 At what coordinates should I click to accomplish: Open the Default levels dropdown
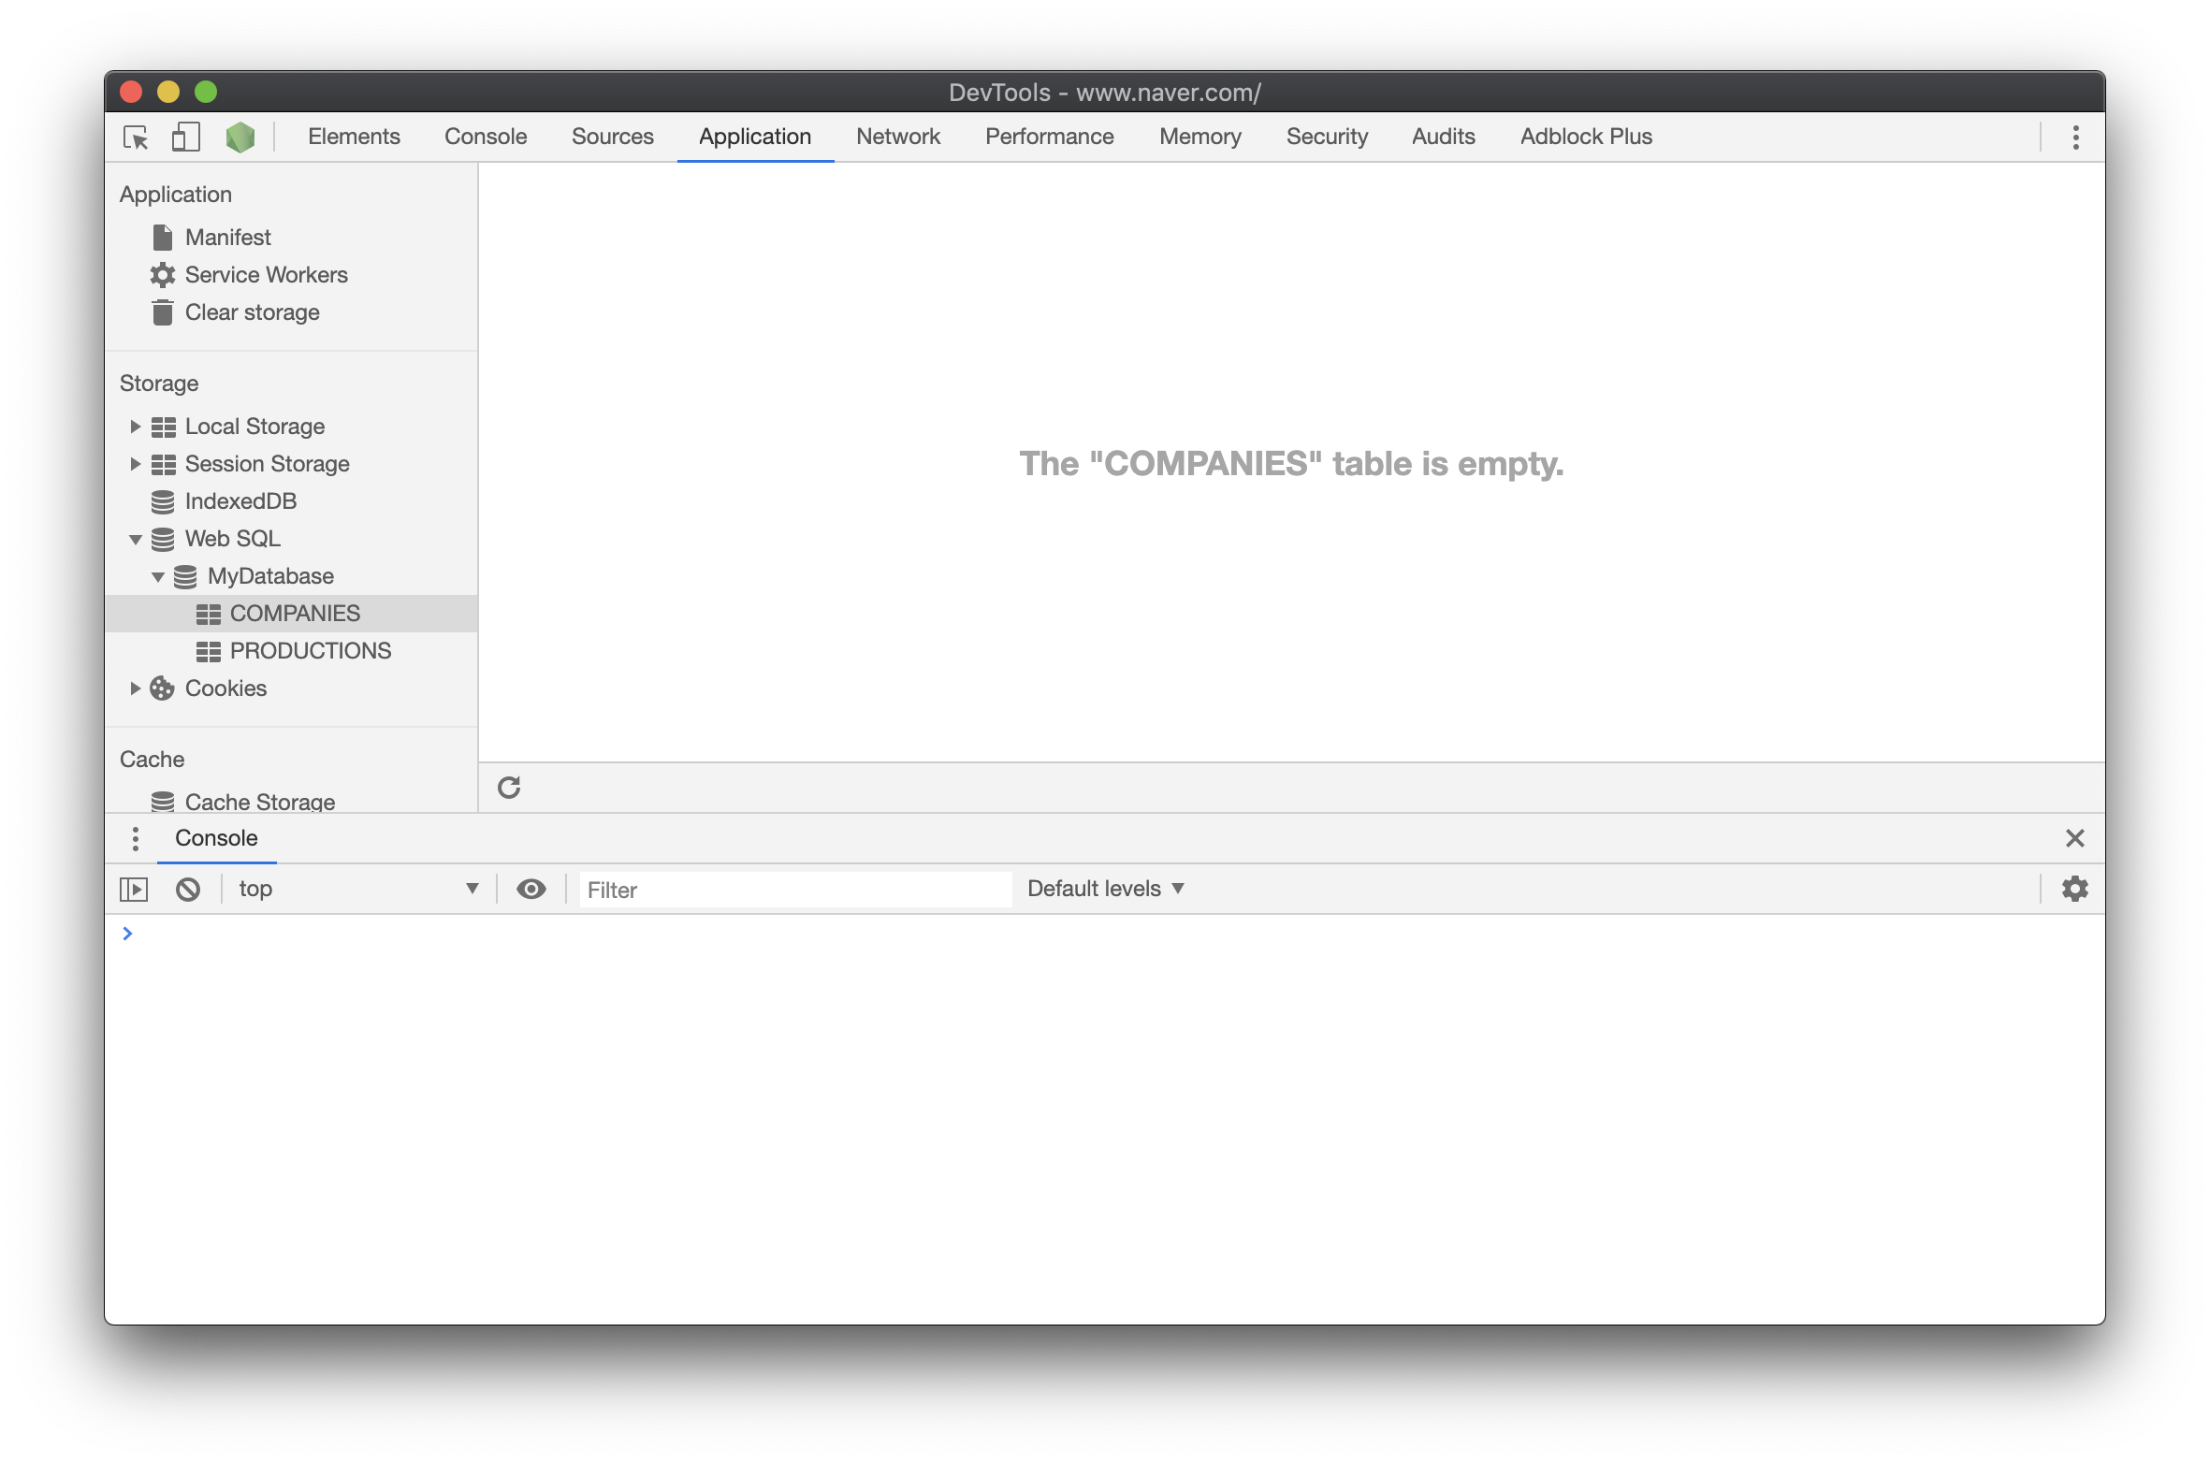(1105, 889)
